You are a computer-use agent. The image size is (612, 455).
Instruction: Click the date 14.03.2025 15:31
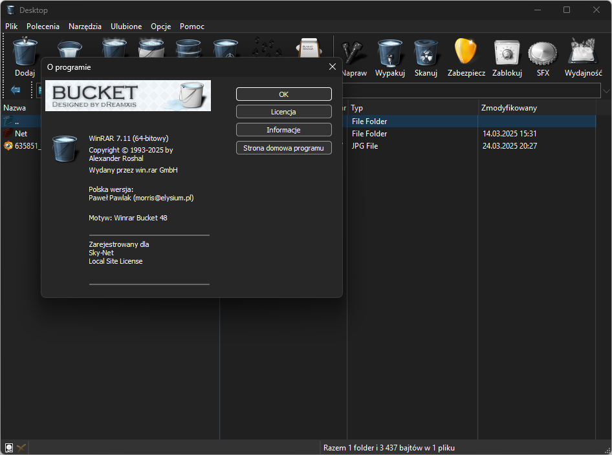point(509,134)
